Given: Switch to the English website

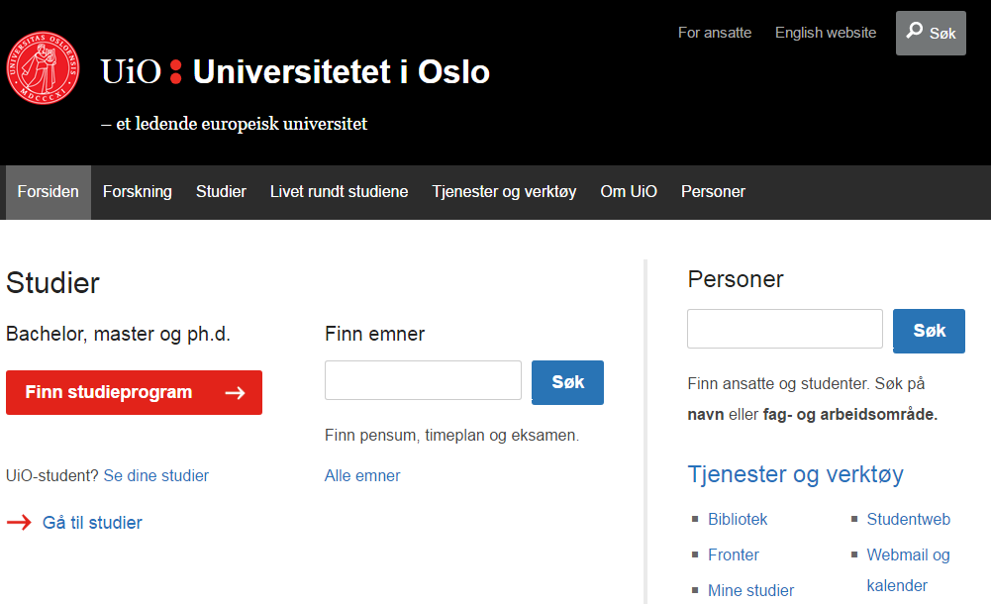Looking at the screenshot, I should 826,33.
